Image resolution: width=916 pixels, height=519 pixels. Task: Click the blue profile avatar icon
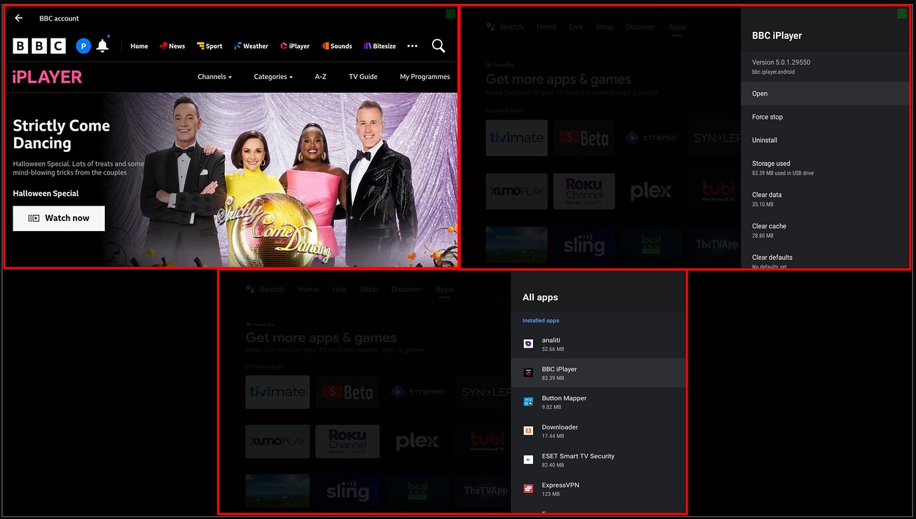pyautogui.click(x=83, y=46)
